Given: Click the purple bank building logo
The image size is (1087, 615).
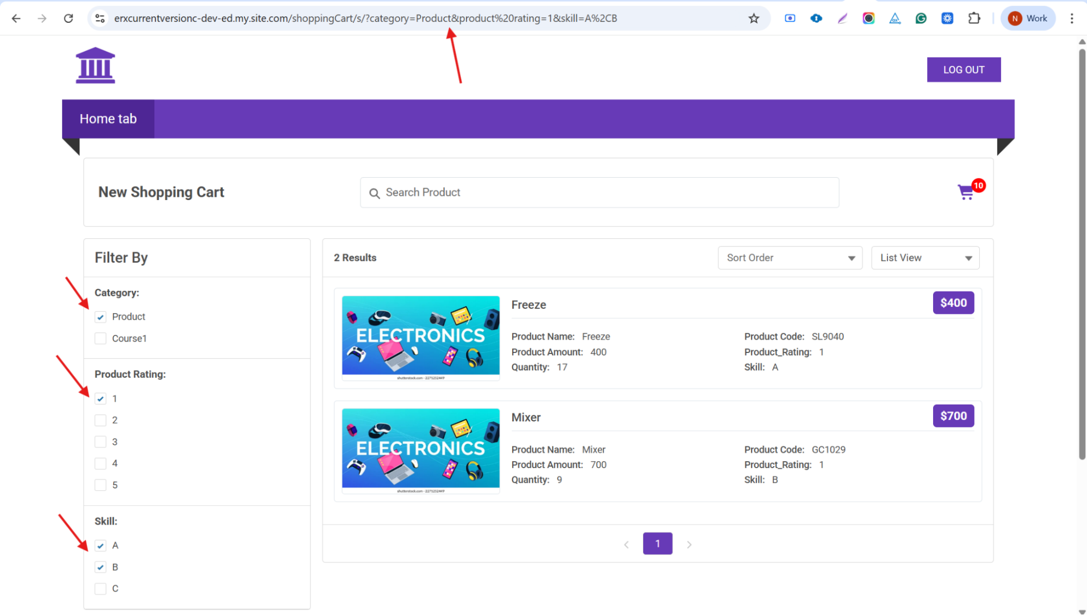Looking at the screenshot, I should (x=95, y=66).
